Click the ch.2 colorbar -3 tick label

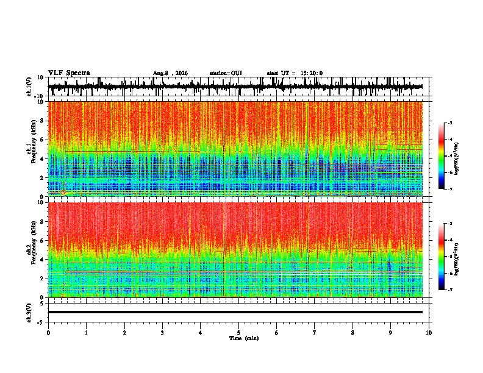449,224
